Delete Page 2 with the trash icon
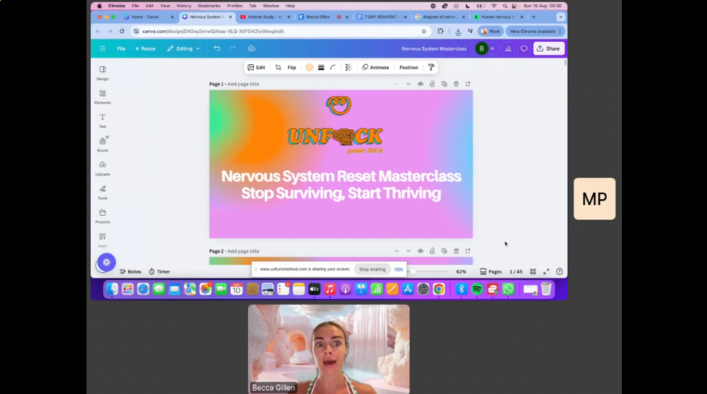This screenshot has width=707, height=394. [x=456, y=251]
